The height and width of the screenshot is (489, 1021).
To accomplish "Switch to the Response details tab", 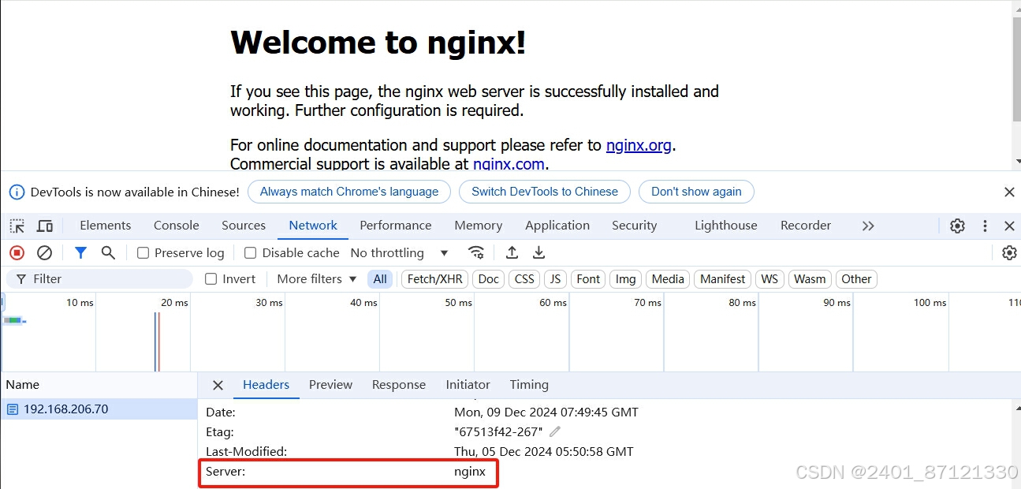I will click(399, 385).
